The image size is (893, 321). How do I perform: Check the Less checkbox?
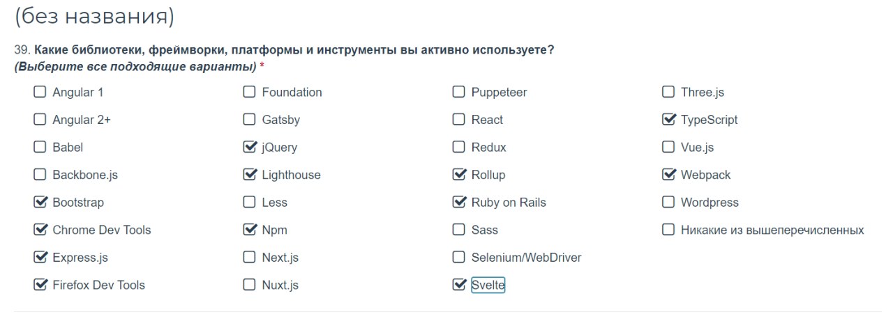point(249,202)
